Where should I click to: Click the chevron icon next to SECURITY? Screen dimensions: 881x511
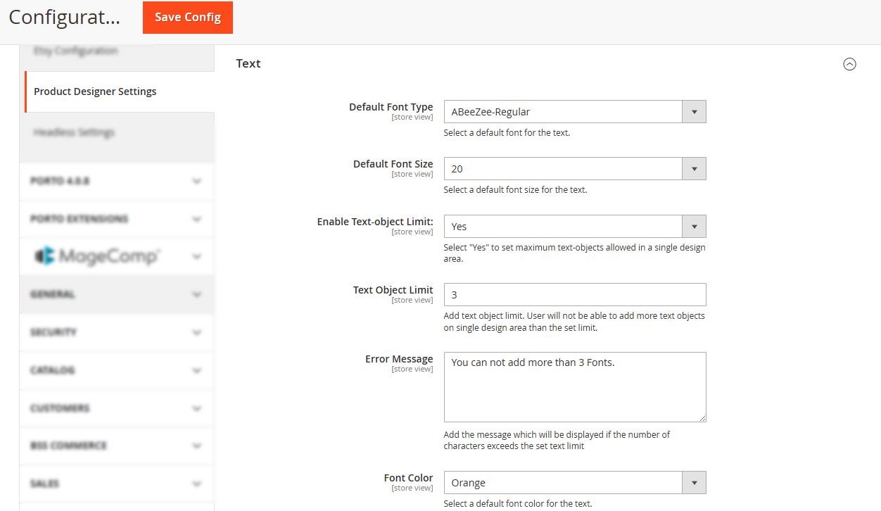point(196,332)
